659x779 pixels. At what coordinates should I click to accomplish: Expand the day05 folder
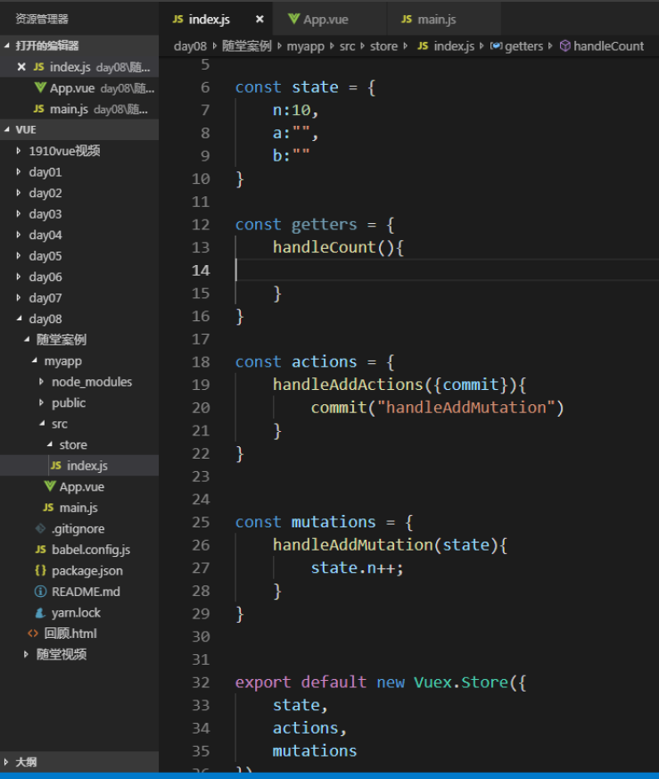(x=79, y=256)
